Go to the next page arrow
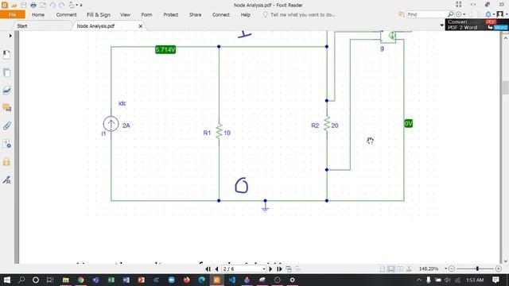Image resolution: width=509 pixels, height=286 pixels. pyautogui.click(x=270, y=269)
